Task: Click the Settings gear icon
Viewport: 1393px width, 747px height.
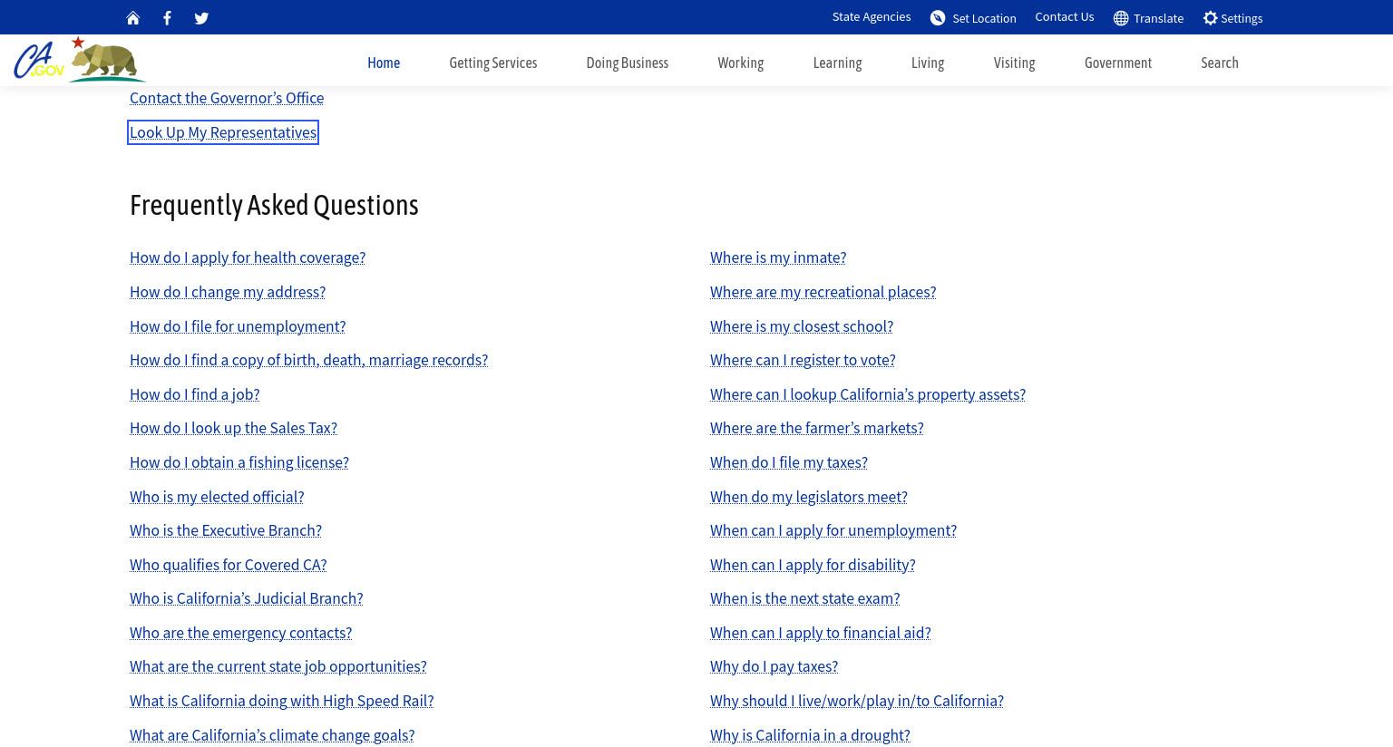Action: pyautogui.click(x=1210, y=18)
